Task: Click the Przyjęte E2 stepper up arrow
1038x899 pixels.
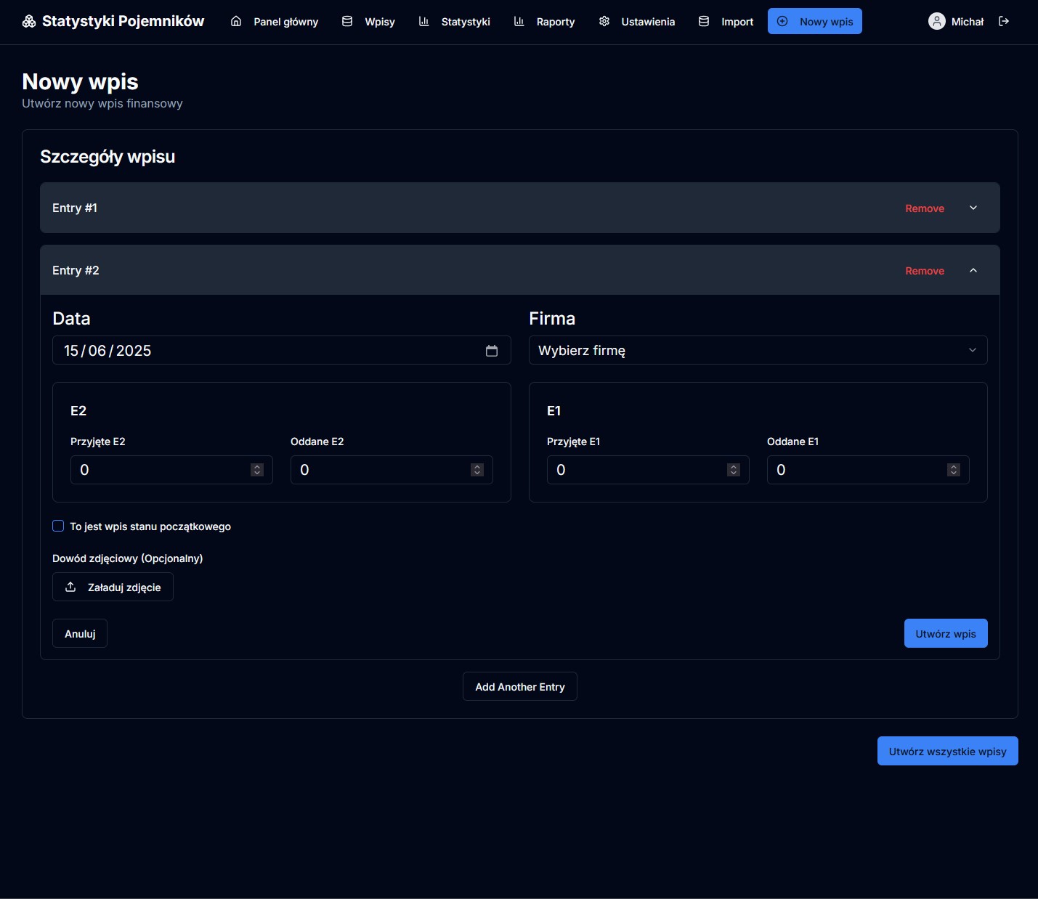Action: (256, 466)
